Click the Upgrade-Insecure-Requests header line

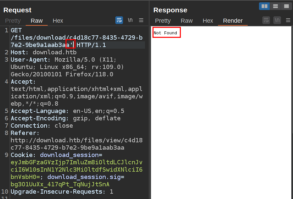(x=62, y=192)
